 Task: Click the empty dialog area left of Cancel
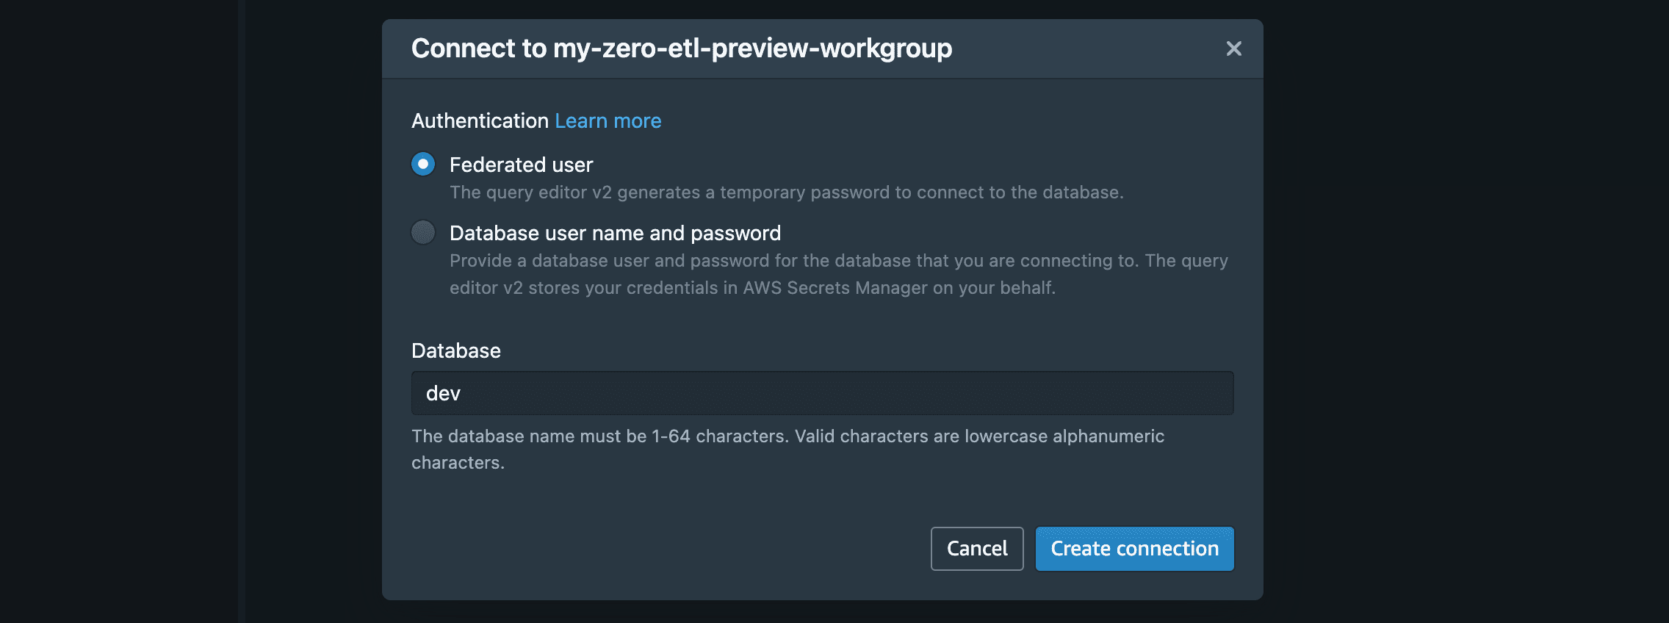click(661, 549)
